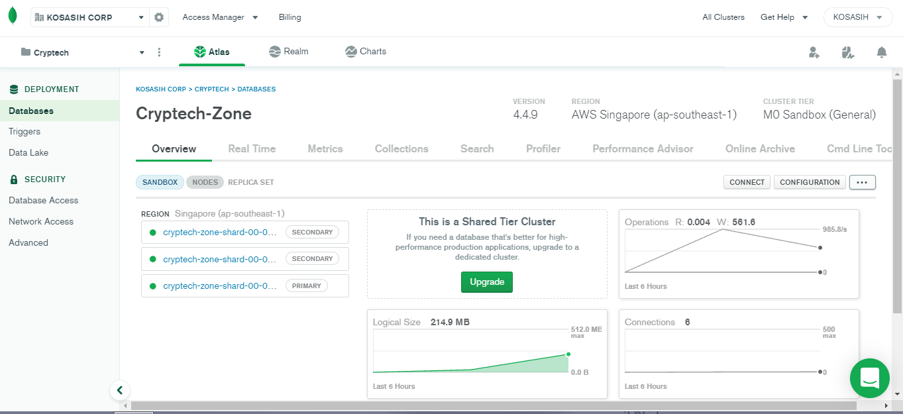Open the Cmd Line Tools tab
Viewport: 903px width, 414px height.
(859, 148)
